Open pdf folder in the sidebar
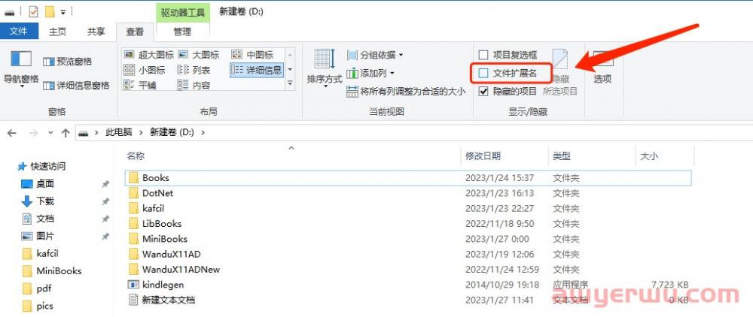Screen dimensions: 753x317 pos(36,288)
